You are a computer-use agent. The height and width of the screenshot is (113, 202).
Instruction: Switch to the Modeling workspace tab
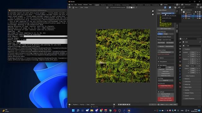tap(103, 5)
